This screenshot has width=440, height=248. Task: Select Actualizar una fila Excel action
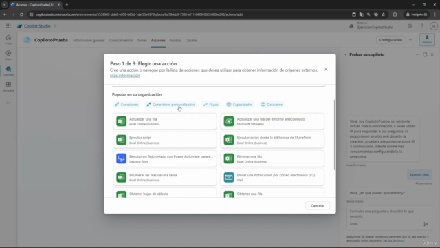(165, 121)
